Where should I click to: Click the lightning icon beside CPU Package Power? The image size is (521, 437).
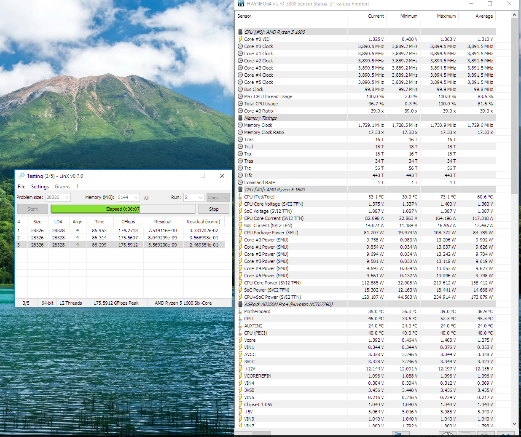pos(240,233)
